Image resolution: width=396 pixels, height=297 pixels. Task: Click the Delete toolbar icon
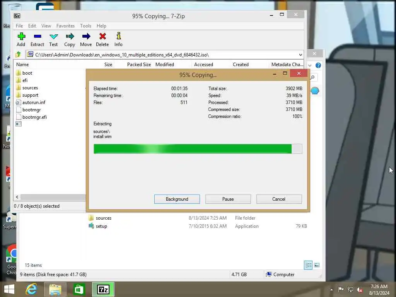(102, 39)
